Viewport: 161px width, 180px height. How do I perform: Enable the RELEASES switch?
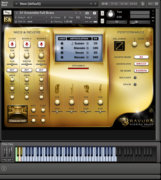(135, 78)
